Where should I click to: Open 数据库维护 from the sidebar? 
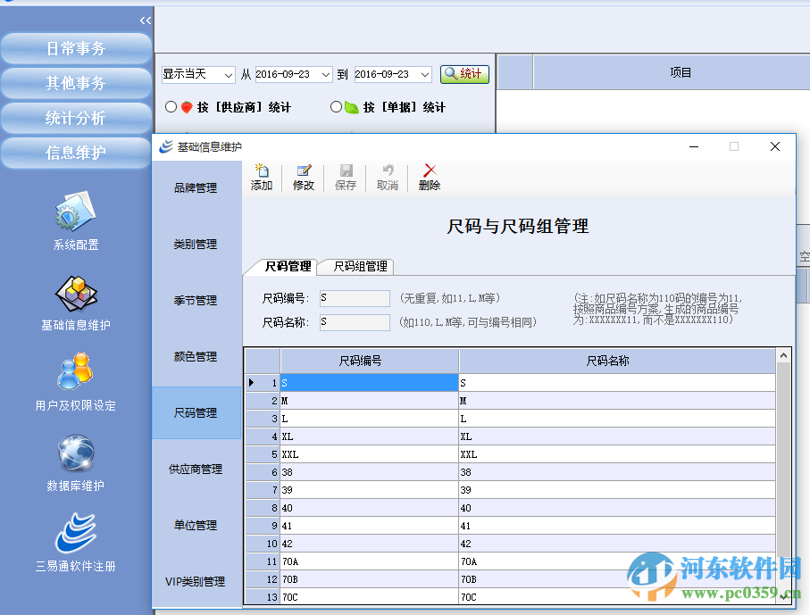75,455
